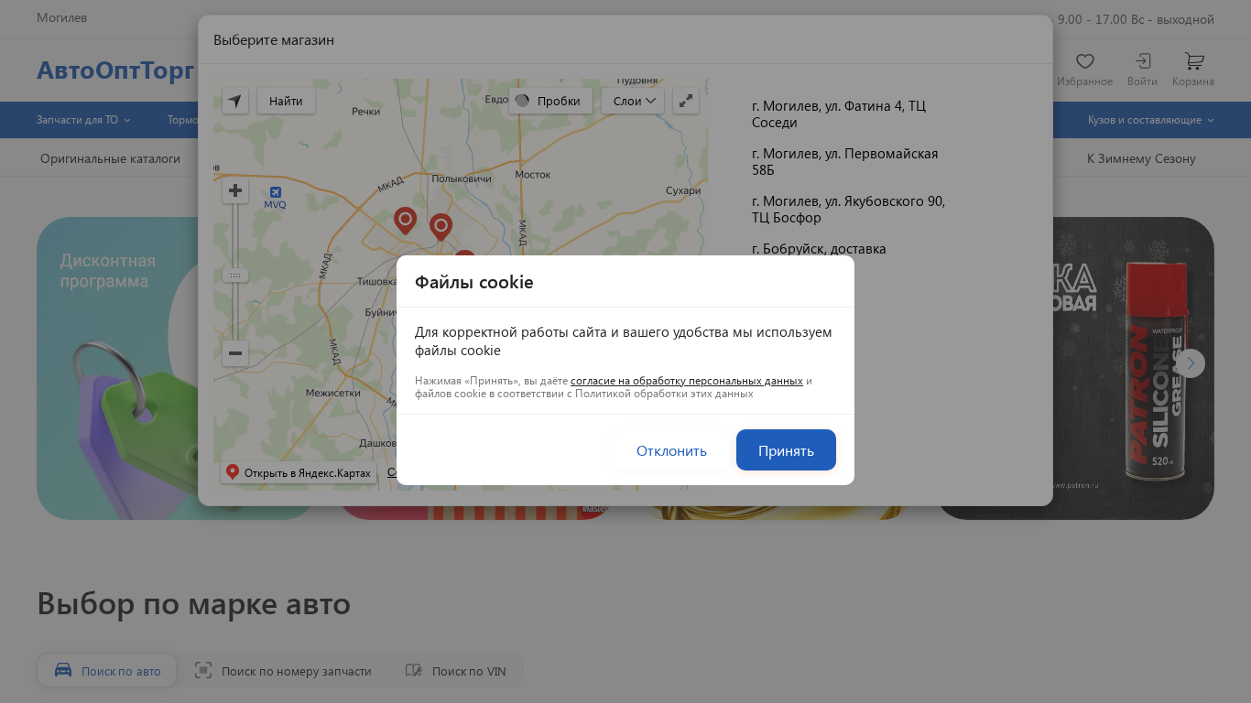The width and height of the screenshot is (1251, 703).
Task: Accept cookies with the Принять button
Action: coord(786,450)
